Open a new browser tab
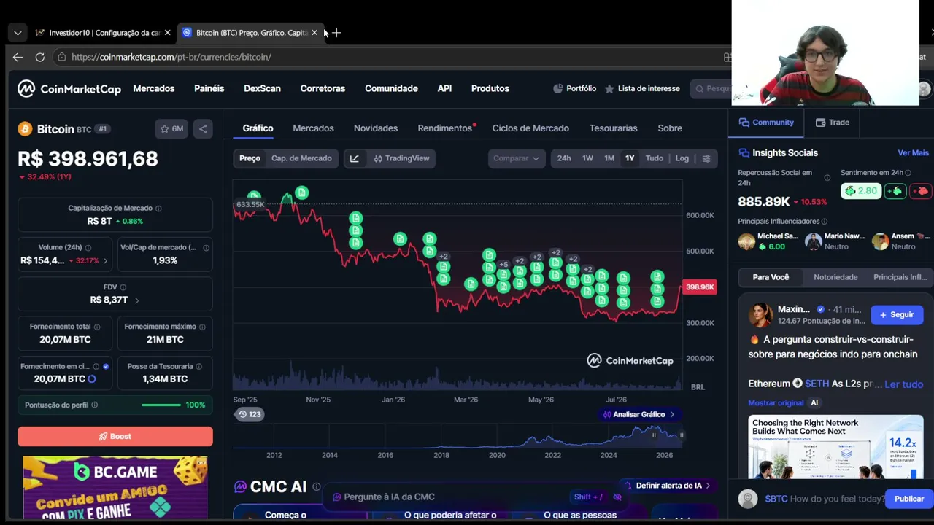This screenshot has height=525, width=934. coord(336,33)
